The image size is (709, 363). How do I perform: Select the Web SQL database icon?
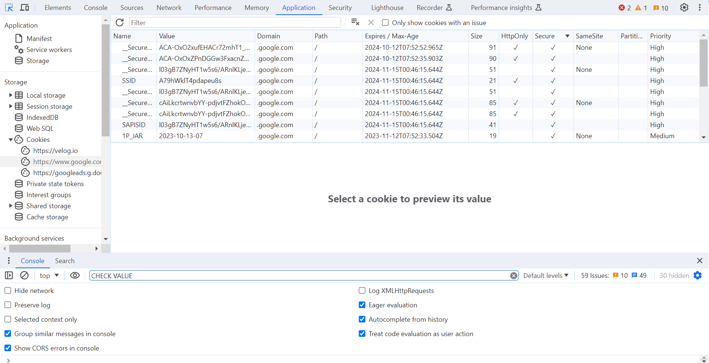19,128
